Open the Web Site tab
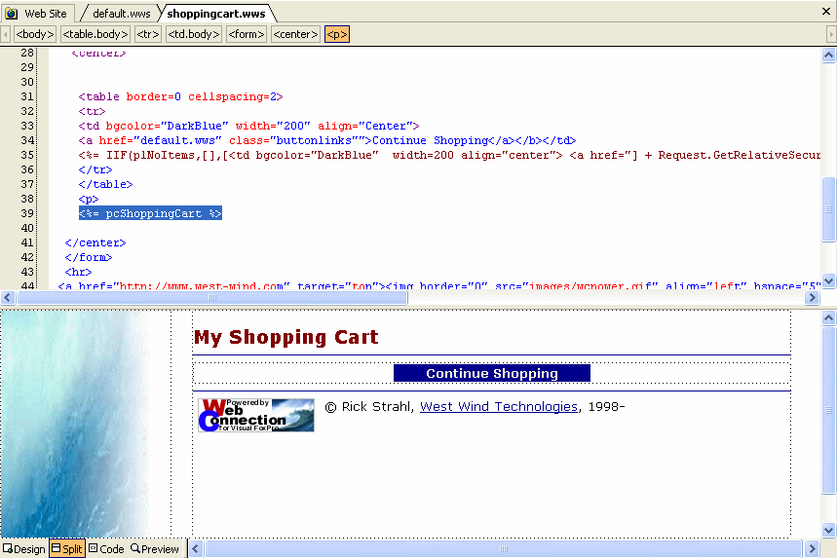The width and height of the screenshot is (837, 558). click(37, 13)
